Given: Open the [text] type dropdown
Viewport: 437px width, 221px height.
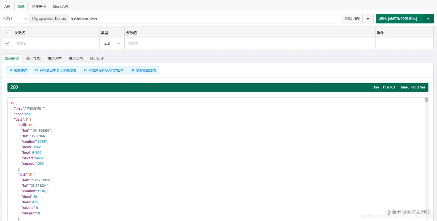Looking at the screenshot, I should (112, 43).
